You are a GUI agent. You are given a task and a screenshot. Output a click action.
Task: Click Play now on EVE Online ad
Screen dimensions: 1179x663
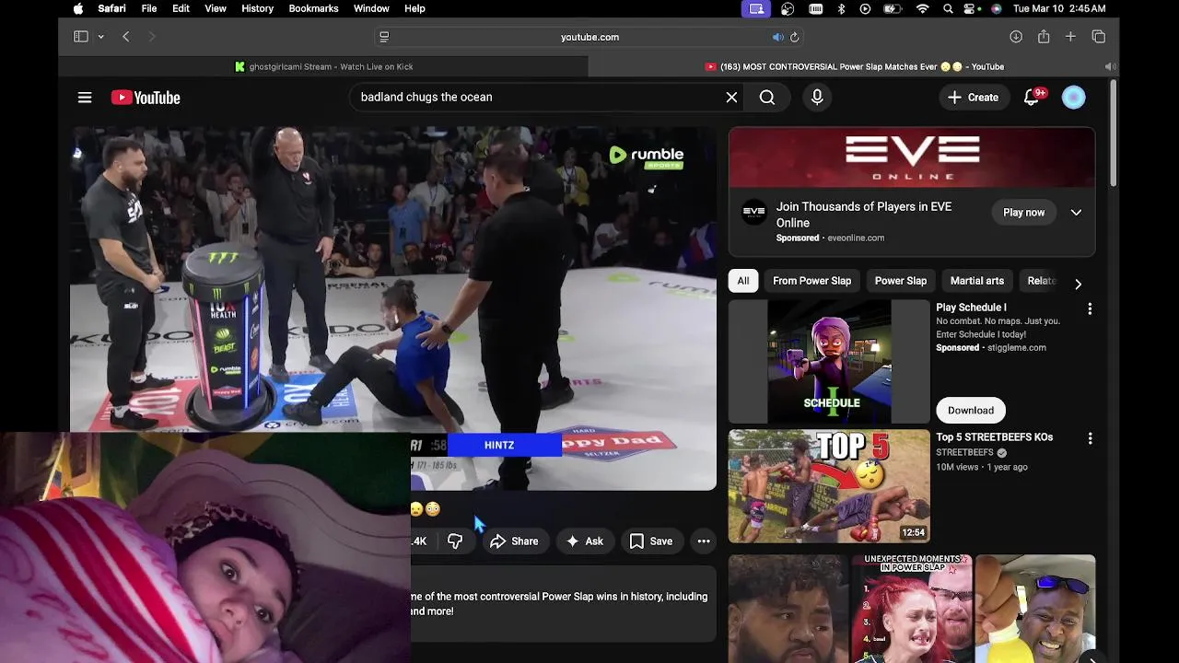1023,213
